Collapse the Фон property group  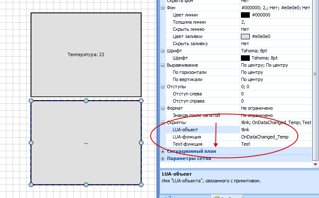click(x=163, y=8)
